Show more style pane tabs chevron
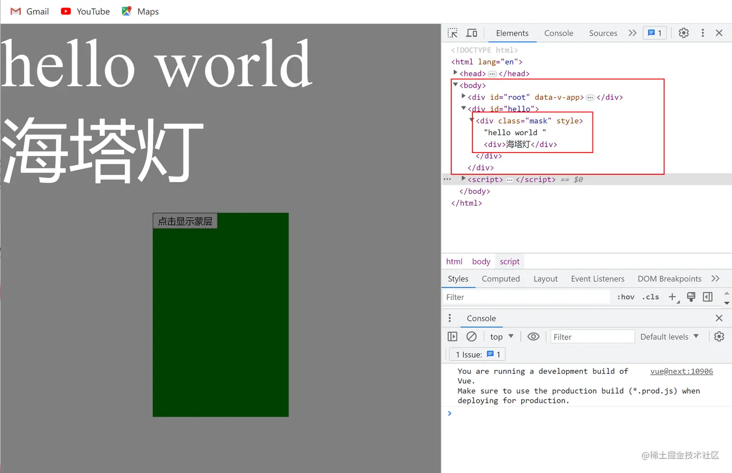The height and width of the screenshot is (473, 732). (716, 279)
